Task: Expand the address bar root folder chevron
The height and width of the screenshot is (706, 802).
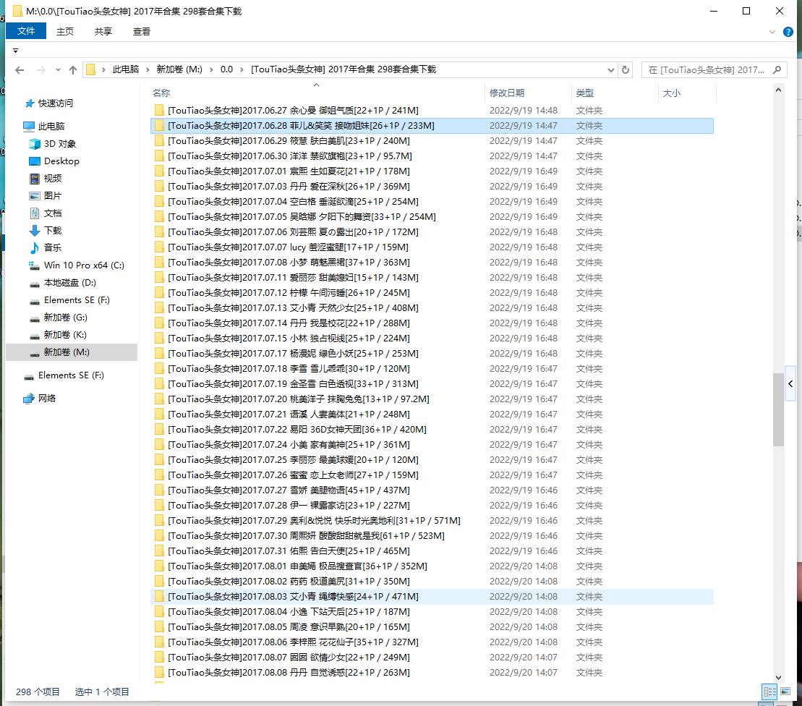Action: pos(104,69)
